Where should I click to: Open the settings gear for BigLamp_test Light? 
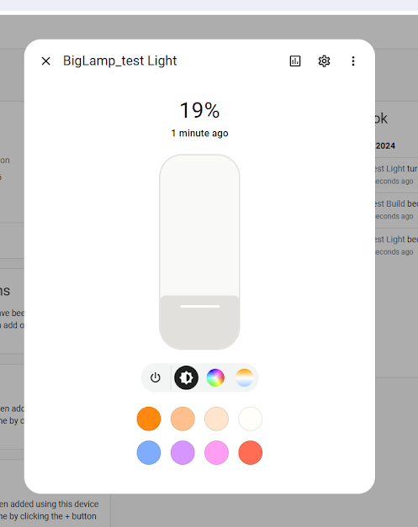(x=324, y=61)
